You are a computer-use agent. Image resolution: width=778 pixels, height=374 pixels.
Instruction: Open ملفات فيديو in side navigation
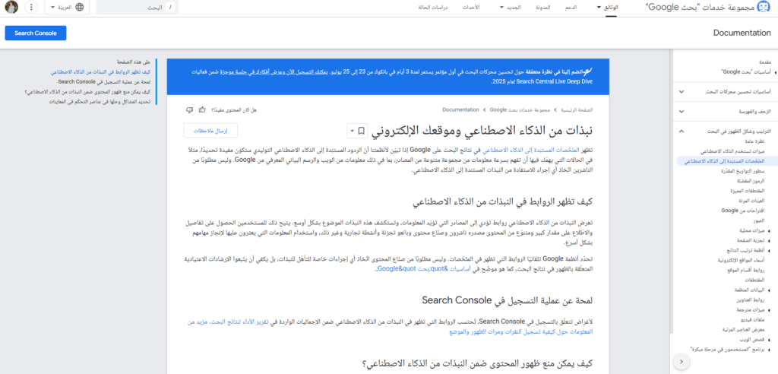[753, 320]
